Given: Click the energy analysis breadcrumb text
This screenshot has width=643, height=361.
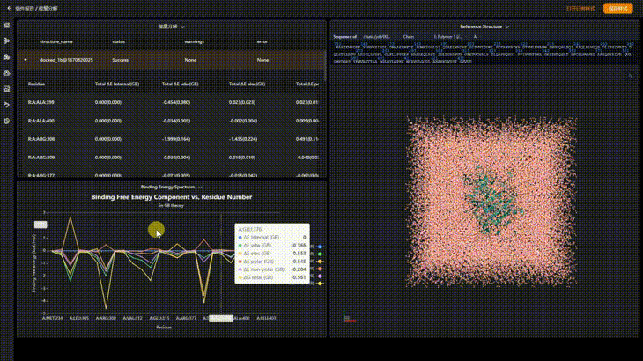Looking at the screenshot, I should click(48, 8).
